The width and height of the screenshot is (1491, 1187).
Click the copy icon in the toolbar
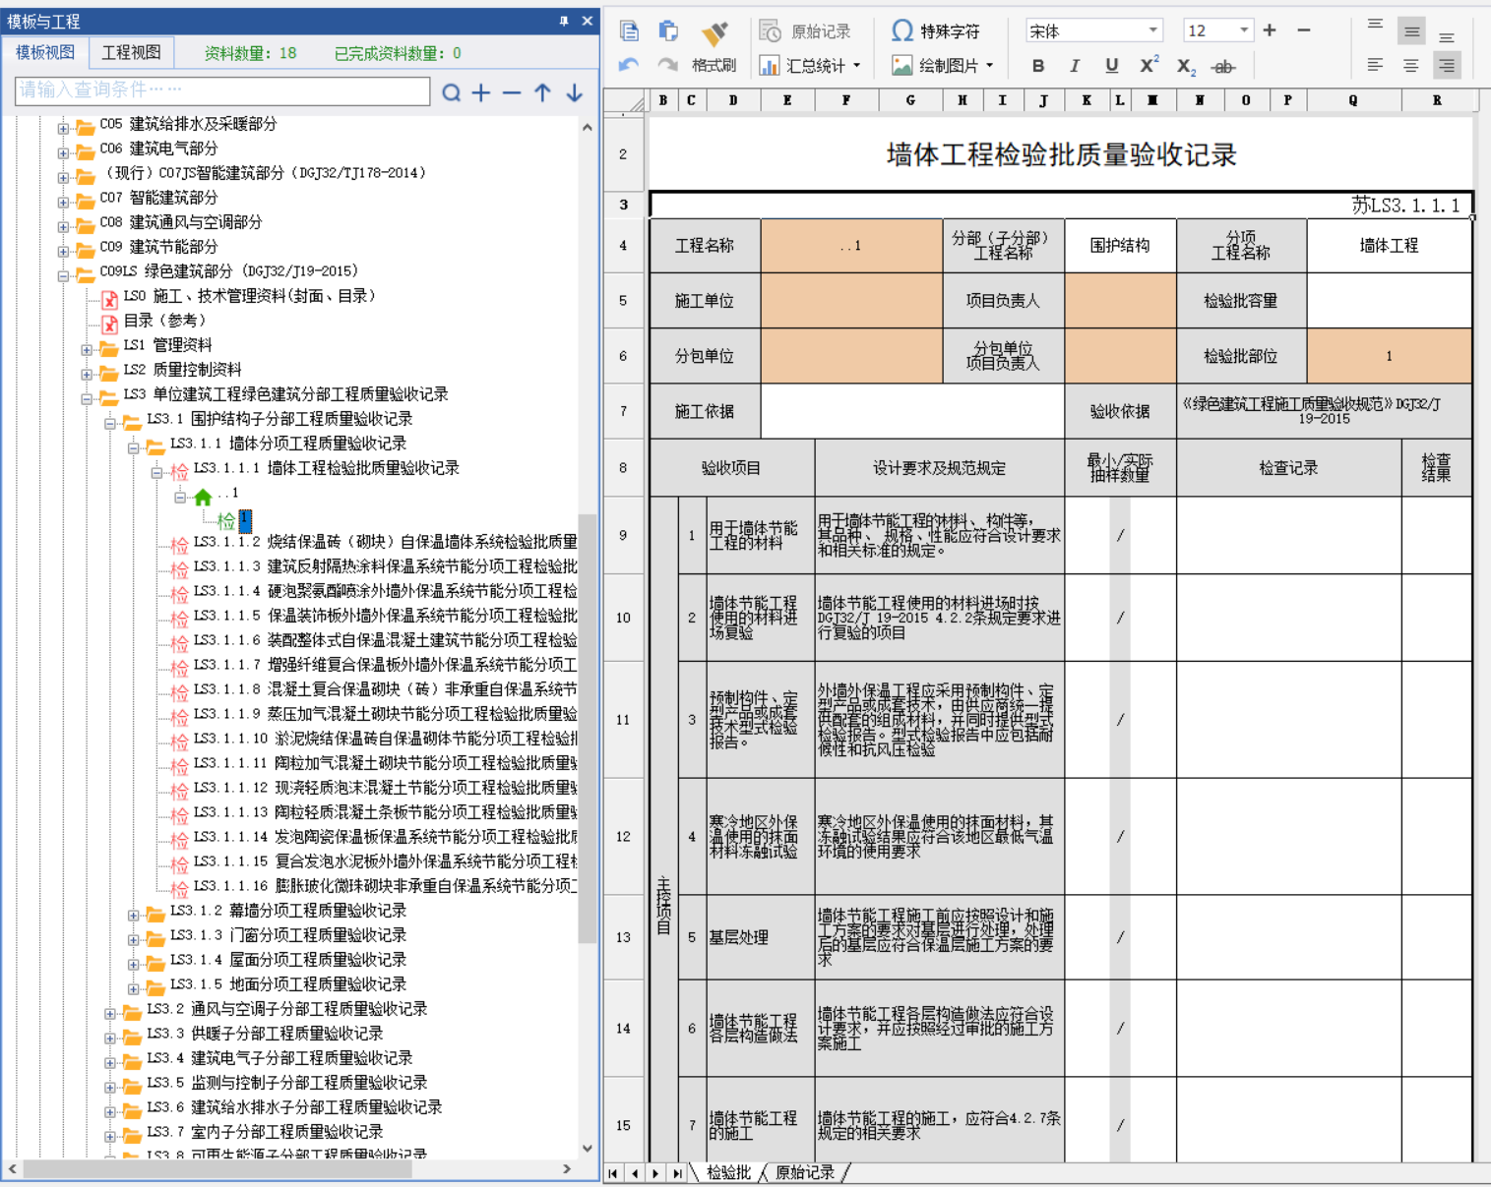(x=629, y=31)
